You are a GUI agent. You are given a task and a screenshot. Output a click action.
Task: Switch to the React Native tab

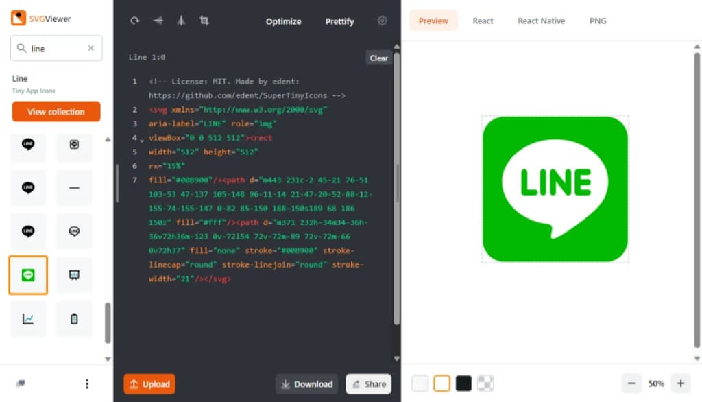coord(541,21)
